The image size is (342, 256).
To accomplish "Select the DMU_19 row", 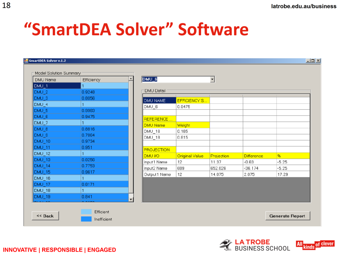I will pyautogui.click(x=81, y=197).
